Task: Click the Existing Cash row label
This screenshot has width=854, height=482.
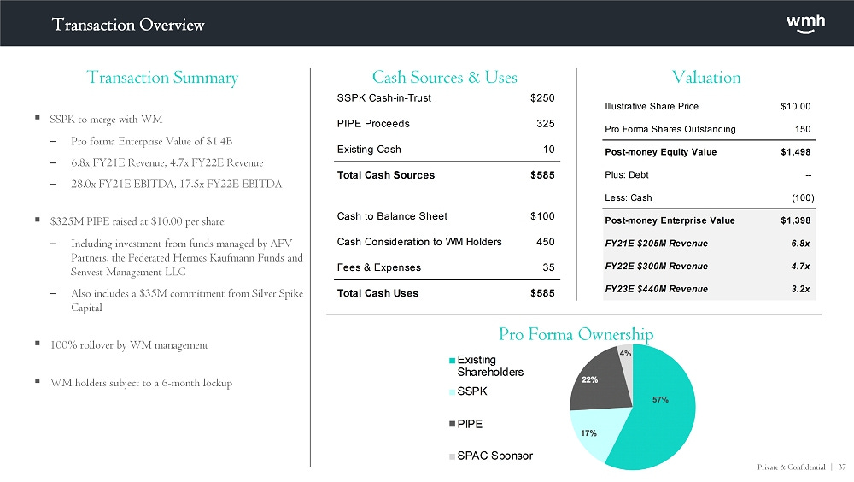Action: [x=369, y=150]
